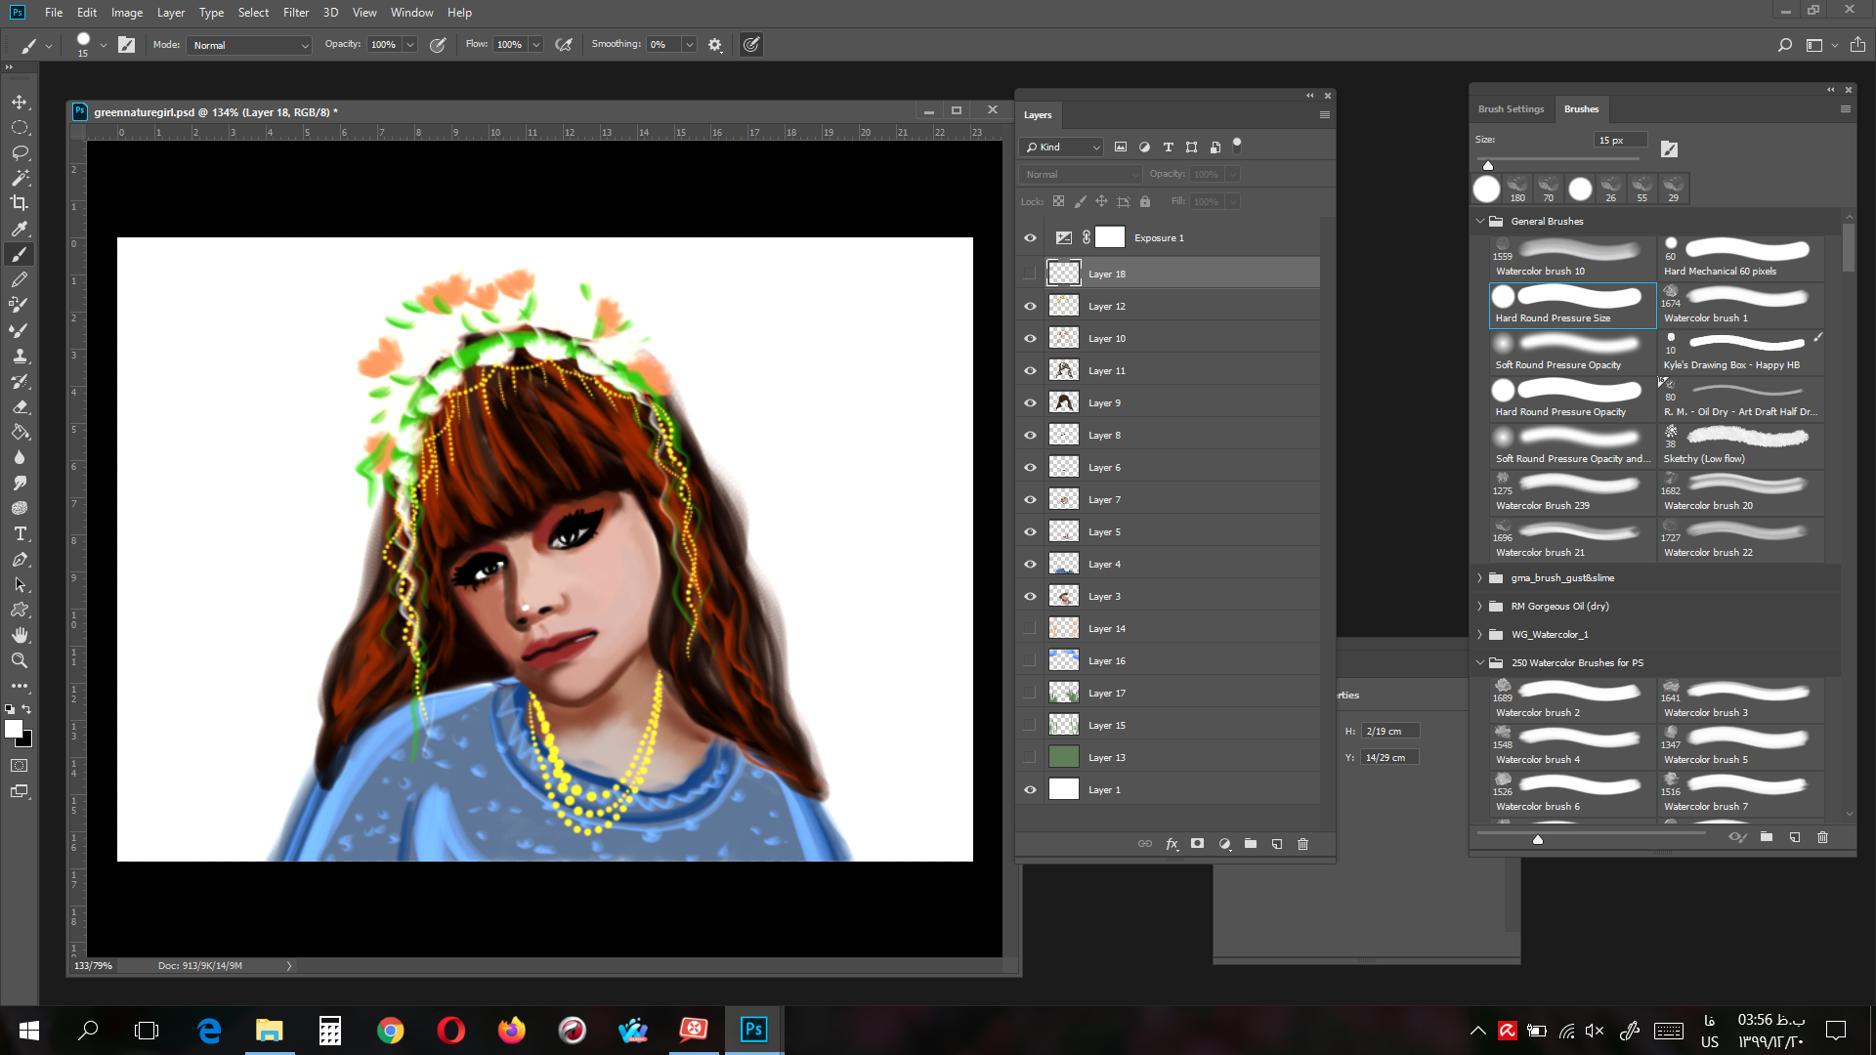Select the Layer 13 thumbnail
Screen dimensions: 1876x1055
pos(1064,757)
